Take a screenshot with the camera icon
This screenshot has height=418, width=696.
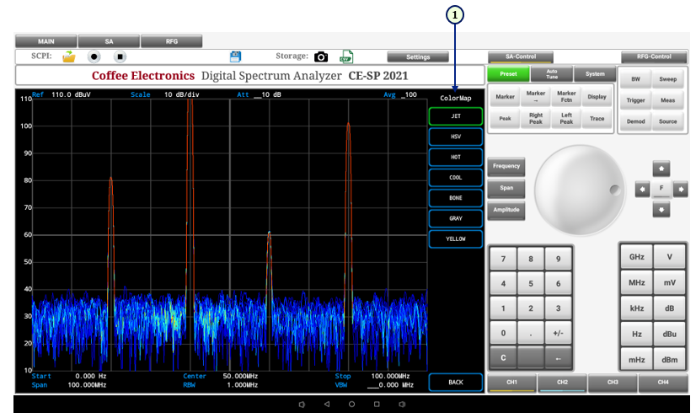pyautogui.click(x=321, y=57)
